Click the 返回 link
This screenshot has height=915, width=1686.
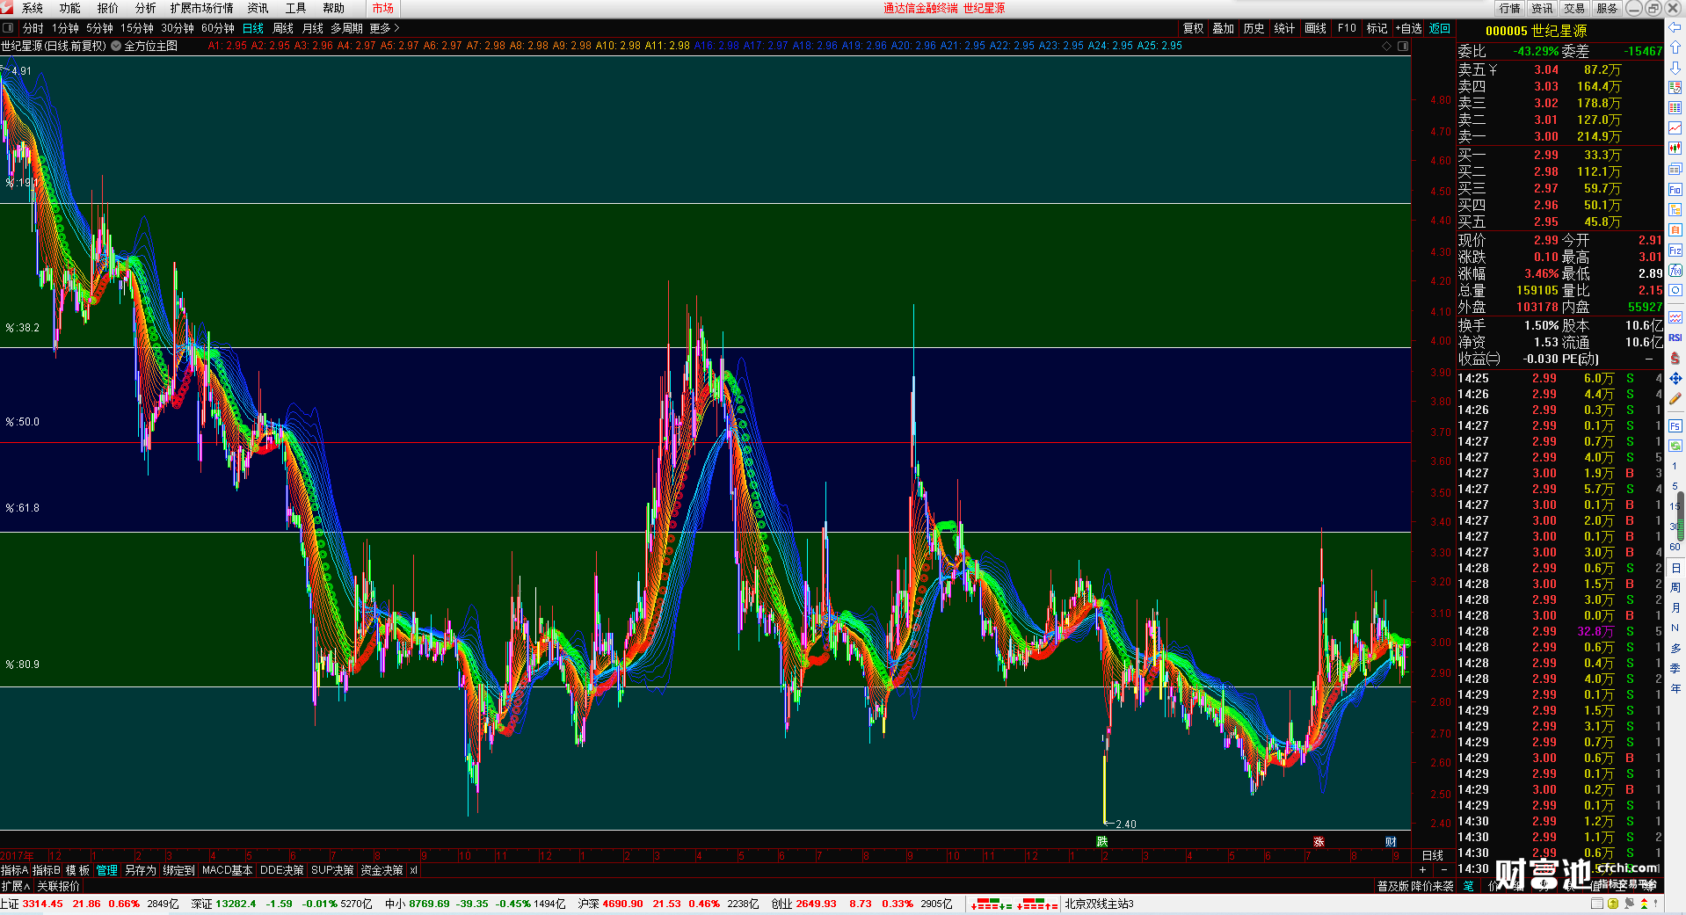(1440, 28)
